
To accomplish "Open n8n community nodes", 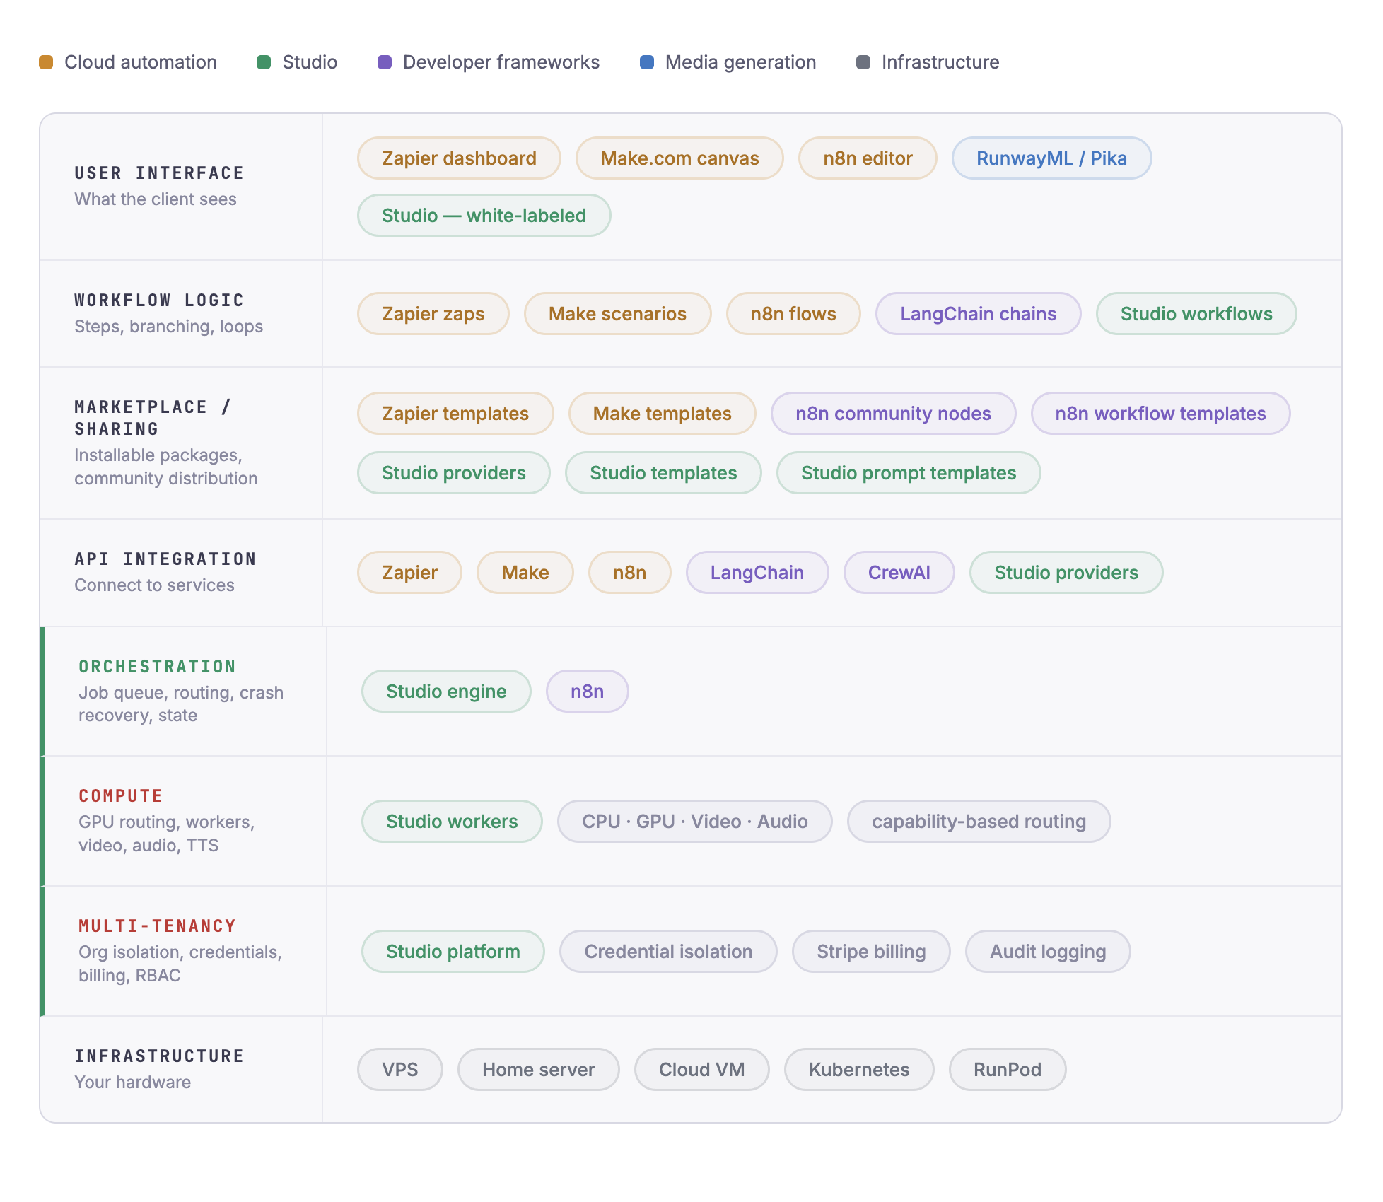I will [x=893, y=414].
